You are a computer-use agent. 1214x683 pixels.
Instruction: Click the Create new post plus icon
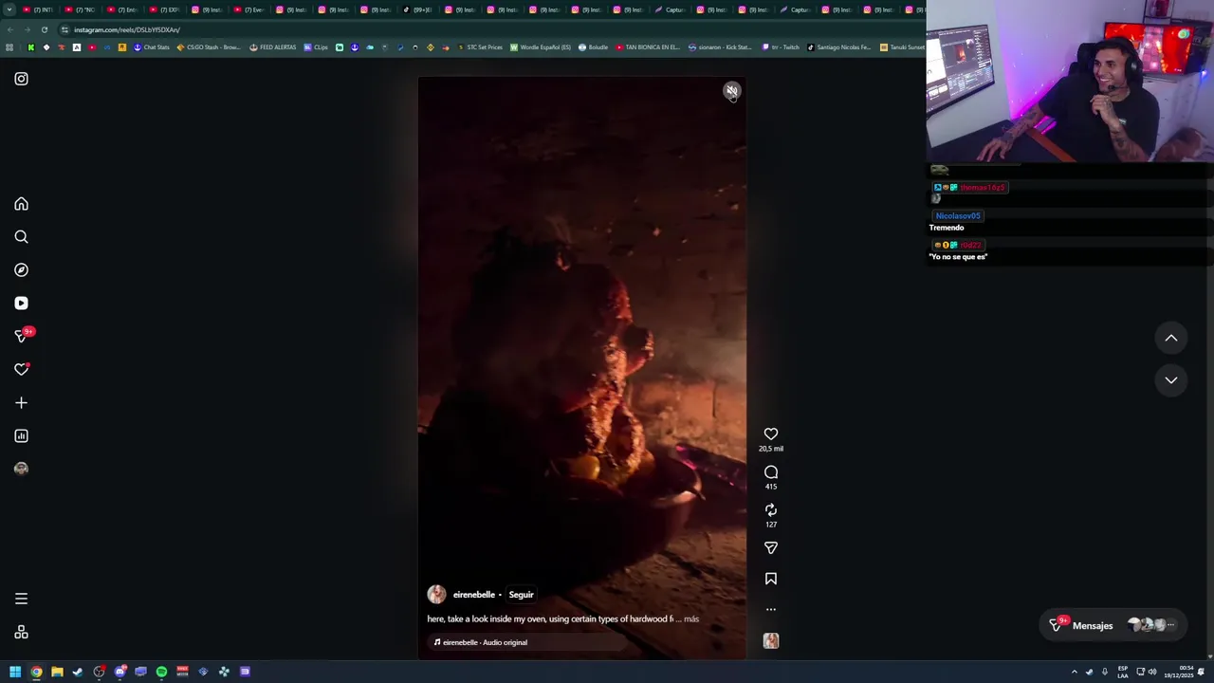[x=21, y=403]
